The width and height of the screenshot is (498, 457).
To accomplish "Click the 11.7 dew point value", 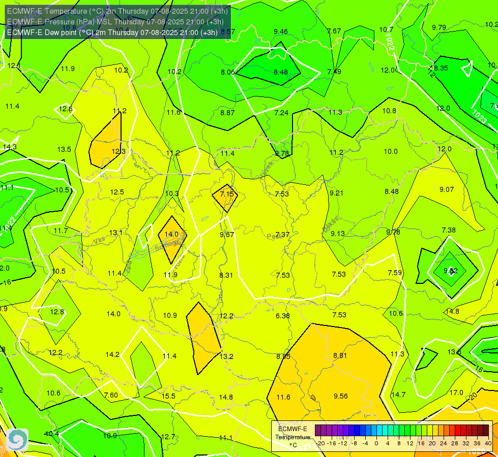I will tap(61, 231).
